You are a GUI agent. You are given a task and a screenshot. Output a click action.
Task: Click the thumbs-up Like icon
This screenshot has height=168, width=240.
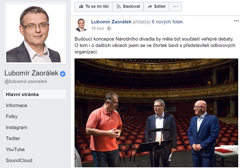(x=81, y=6)
